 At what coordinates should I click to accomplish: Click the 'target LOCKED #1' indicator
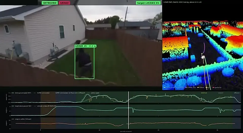pos(148,3)
